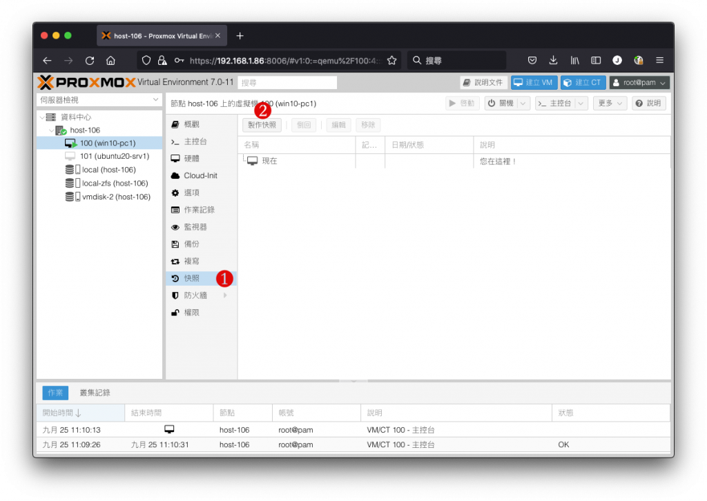The width and height of the screenshot is (707, 501).
Task: Open the 選項 options section
Action: click(201, 193)
